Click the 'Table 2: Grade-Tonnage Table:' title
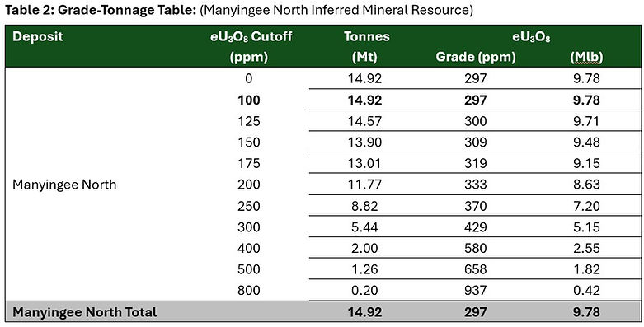The height and width of the screenshot is (327, 644). [101, 10]
